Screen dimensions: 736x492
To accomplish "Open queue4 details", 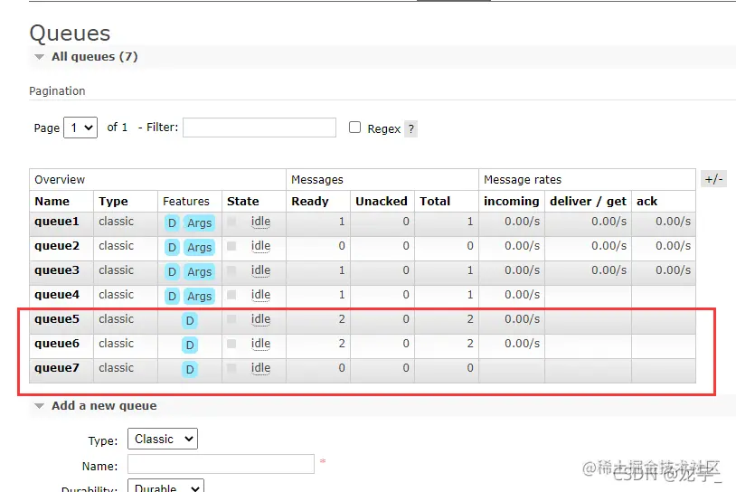I will 57,295.
